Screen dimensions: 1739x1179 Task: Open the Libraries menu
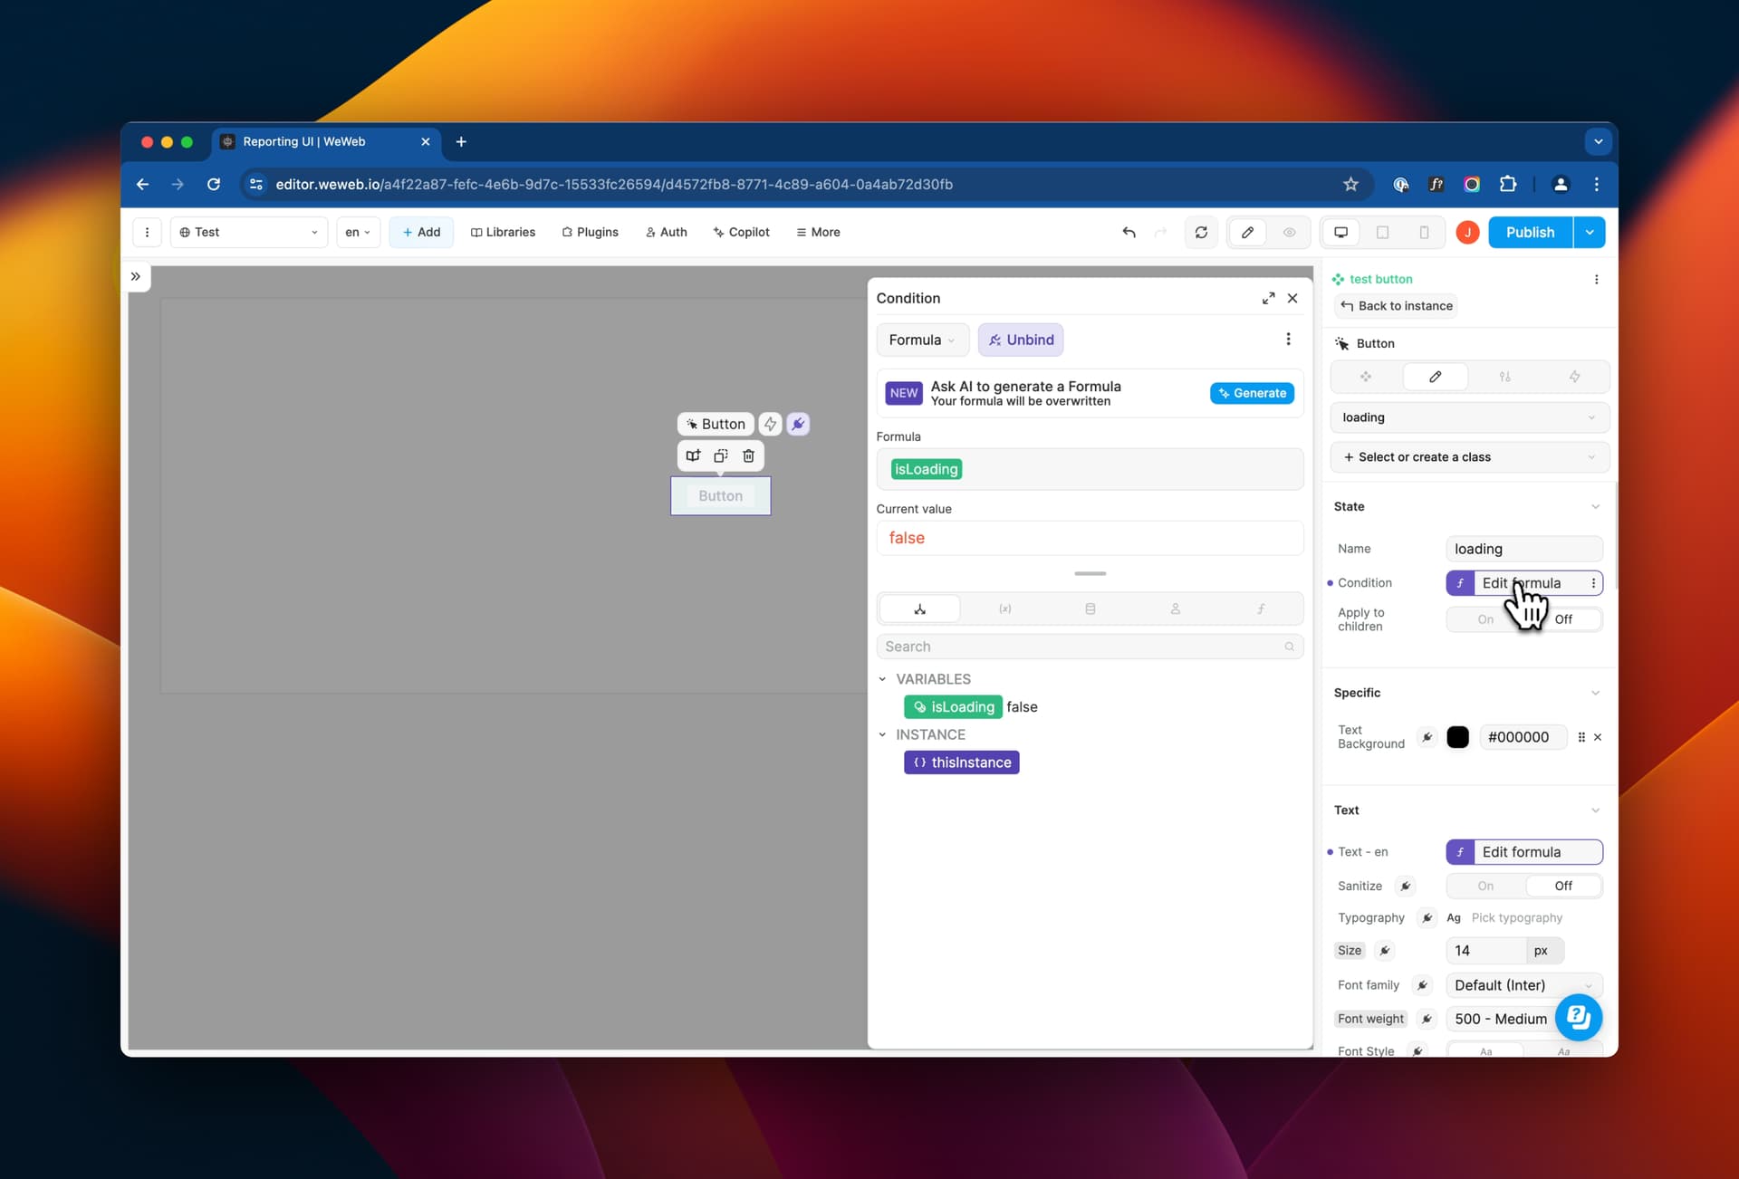(x=503, y=233)
